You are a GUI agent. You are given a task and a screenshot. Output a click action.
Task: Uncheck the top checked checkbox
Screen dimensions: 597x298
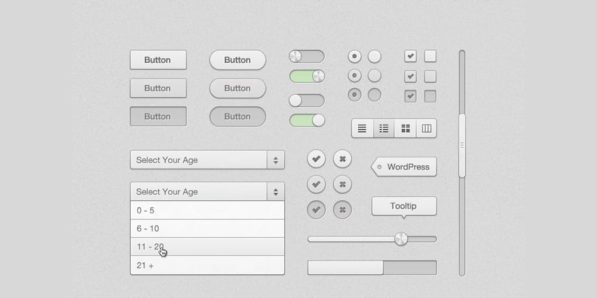click(410, 56)
